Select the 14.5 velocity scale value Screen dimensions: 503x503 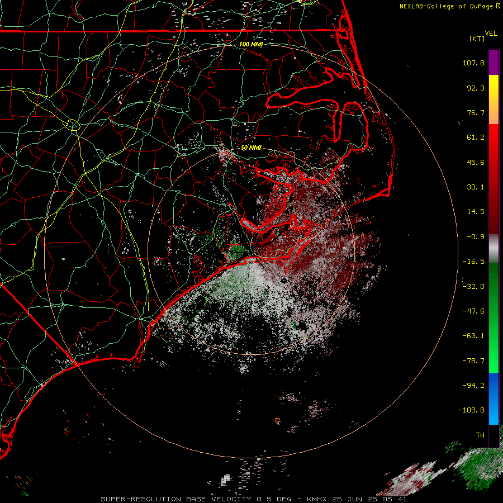(x=476, y=212)
